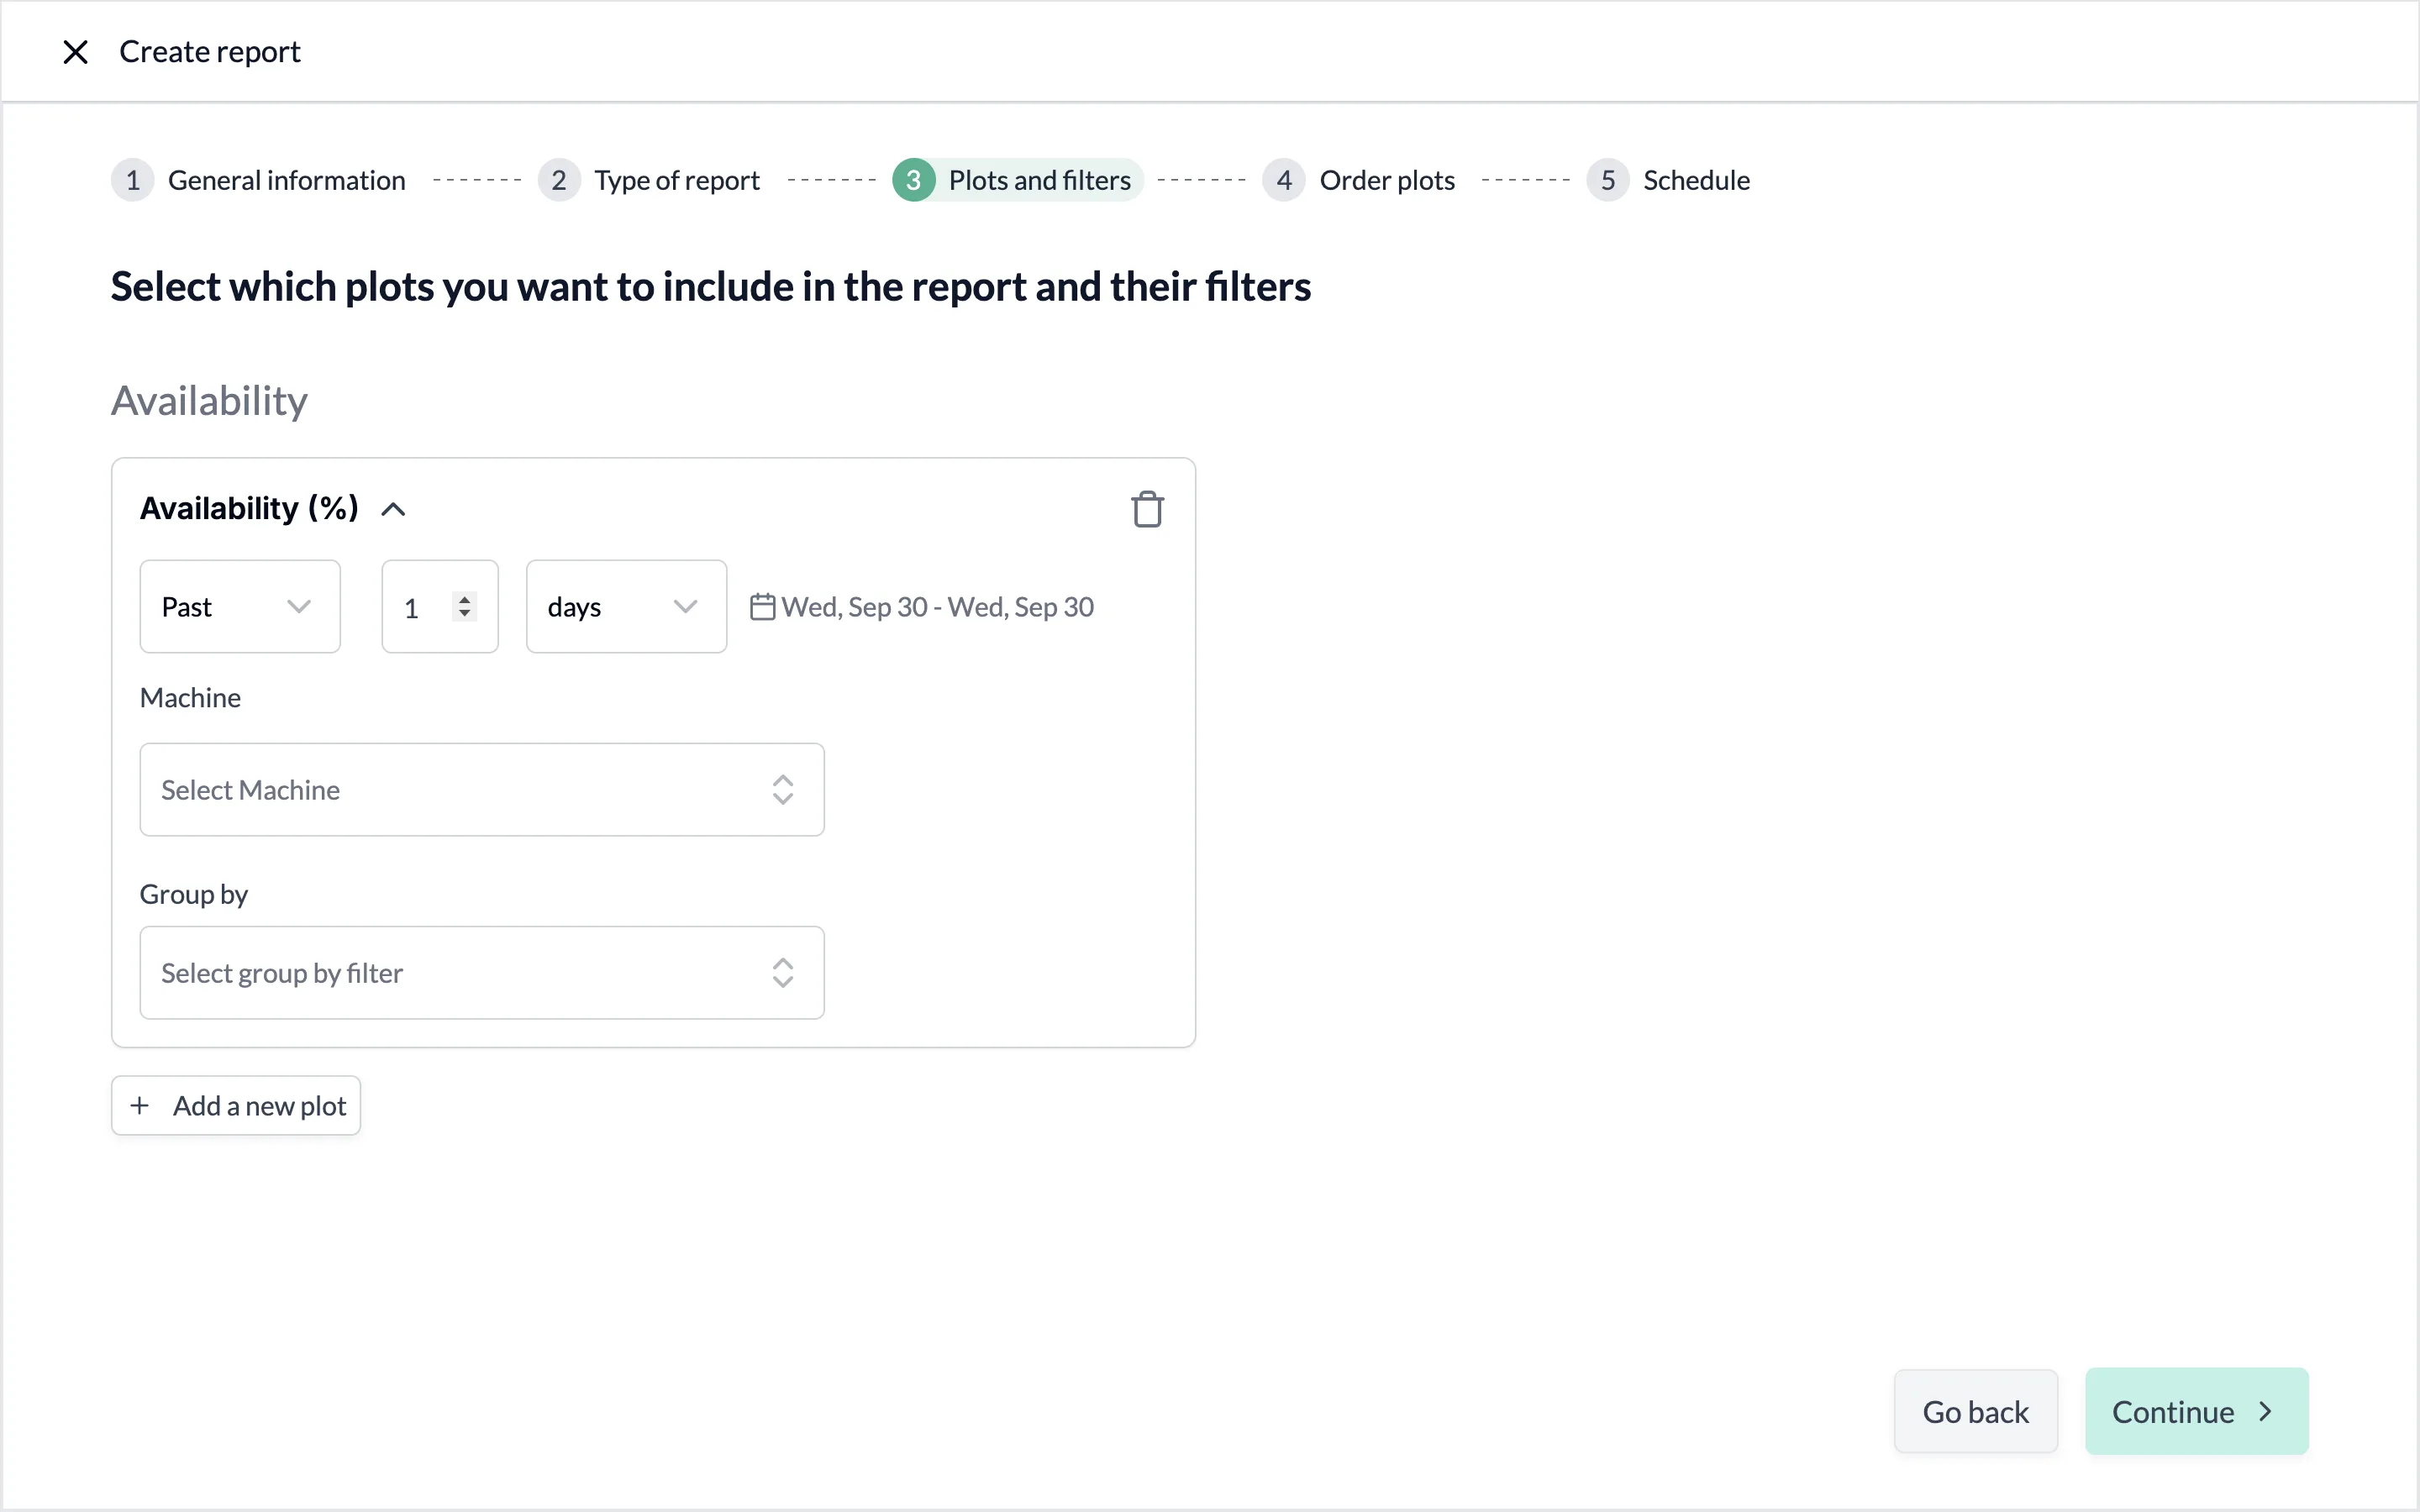Click the Machine label
Screen dimensions: 2420x1512
click(x=190, y=698)
